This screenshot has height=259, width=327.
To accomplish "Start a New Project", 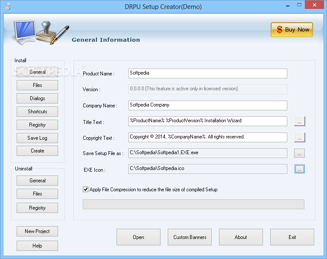I will coord(37,231).
